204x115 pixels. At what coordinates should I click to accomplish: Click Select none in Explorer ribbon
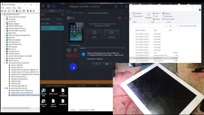tap(167, 16)
